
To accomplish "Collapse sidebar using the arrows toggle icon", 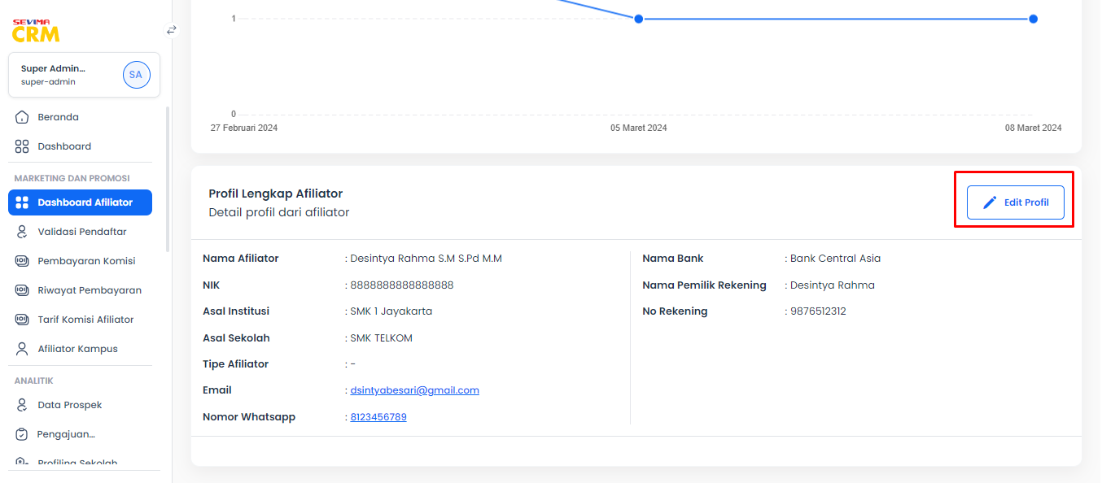I will [172, 30].
